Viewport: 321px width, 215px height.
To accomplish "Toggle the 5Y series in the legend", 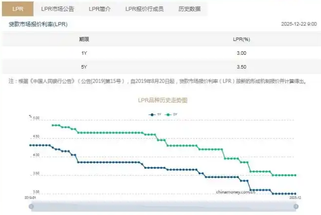I will 172,114.
